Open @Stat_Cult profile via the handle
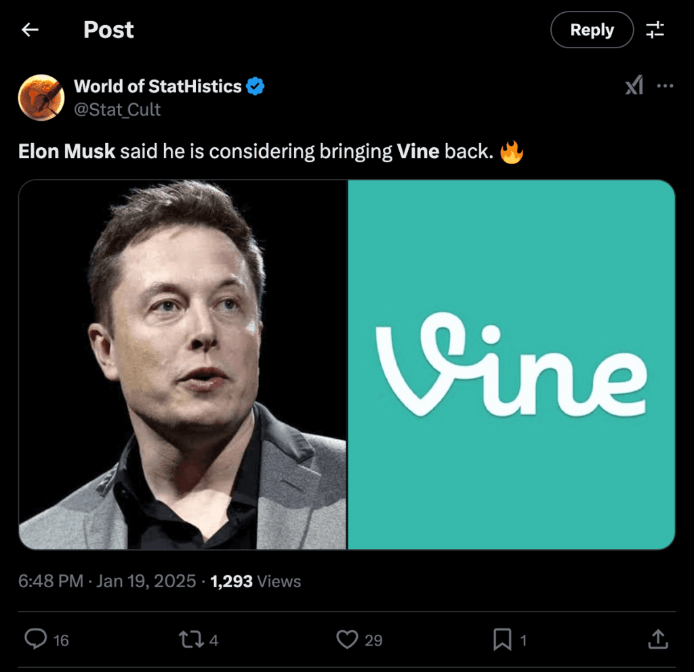694x672 pixels. click(x=118, y=109)
